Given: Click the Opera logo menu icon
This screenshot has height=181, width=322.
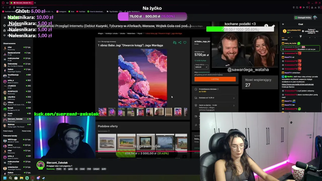Looking at the screenshot, I should pos(3,3).
